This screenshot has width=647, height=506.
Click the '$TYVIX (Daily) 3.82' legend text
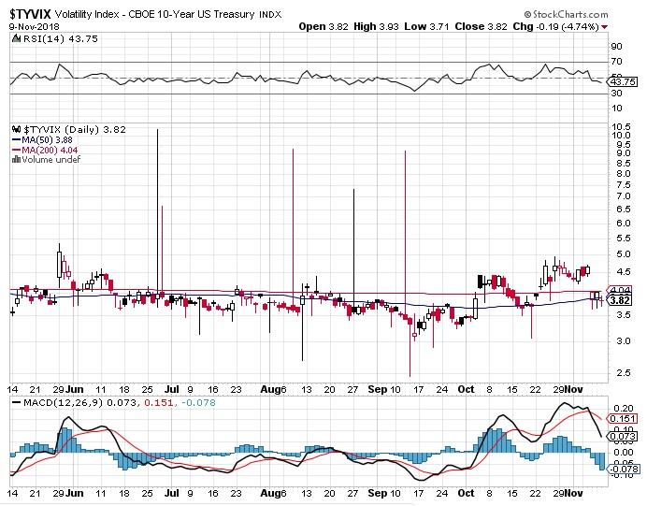(75, 129)
